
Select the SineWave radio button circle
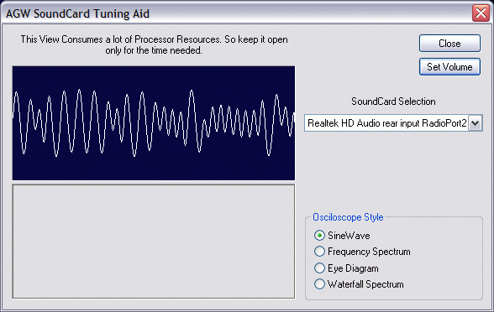click(x=319, y=235)
